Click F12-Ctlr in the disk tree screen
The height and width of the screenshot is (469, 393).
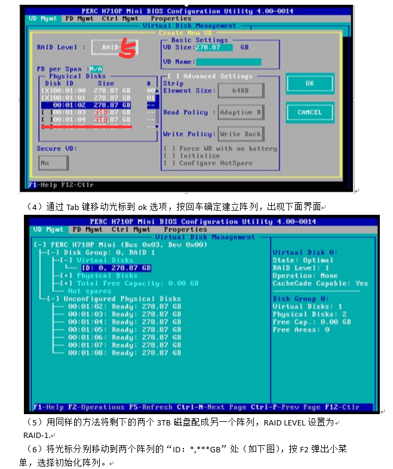pos(342,407)
